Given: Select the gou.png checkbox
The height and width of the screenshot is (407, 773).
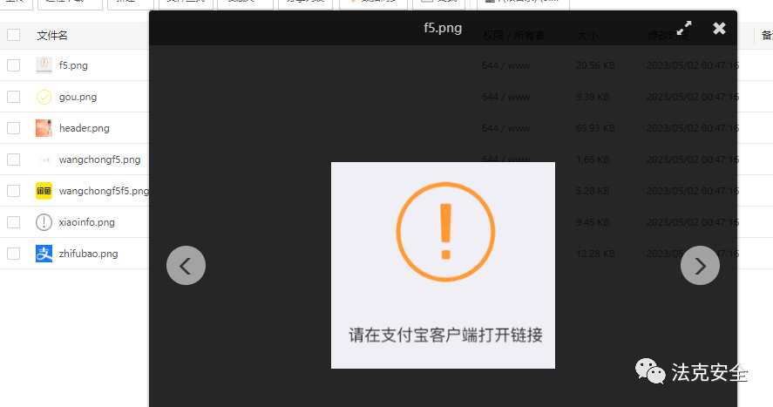Looking at the screenshot, I should [13, 97].
